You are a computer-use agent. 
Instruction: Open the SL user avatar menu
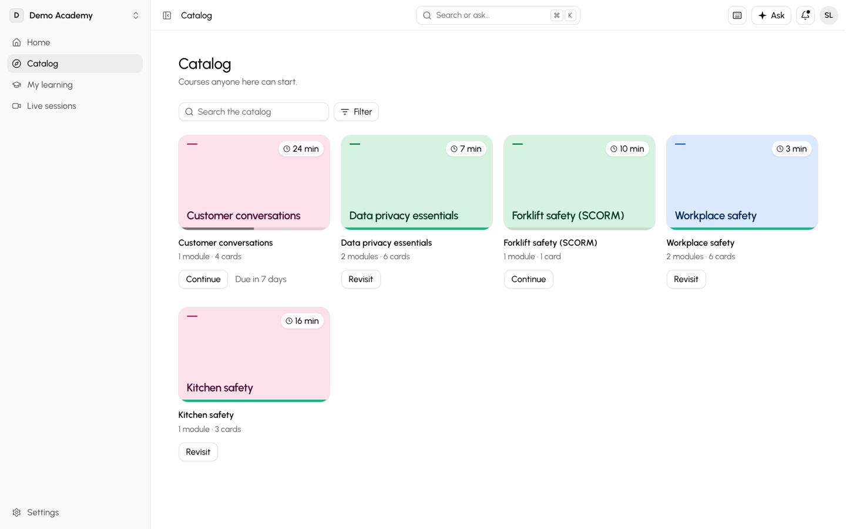point(828,15)
